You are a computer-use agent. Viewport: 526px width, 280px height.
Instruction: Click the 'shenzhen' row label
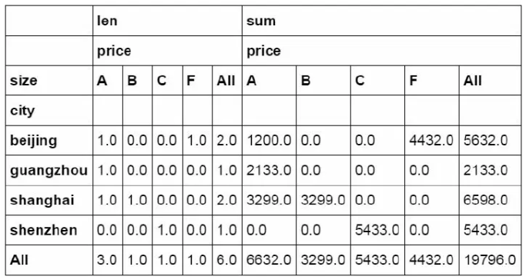point(49,230)
